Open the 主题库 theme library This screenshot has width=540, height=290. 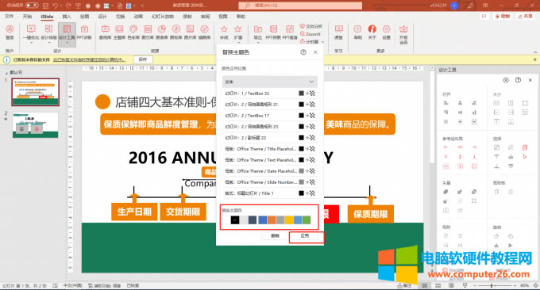tap(119, 32)
